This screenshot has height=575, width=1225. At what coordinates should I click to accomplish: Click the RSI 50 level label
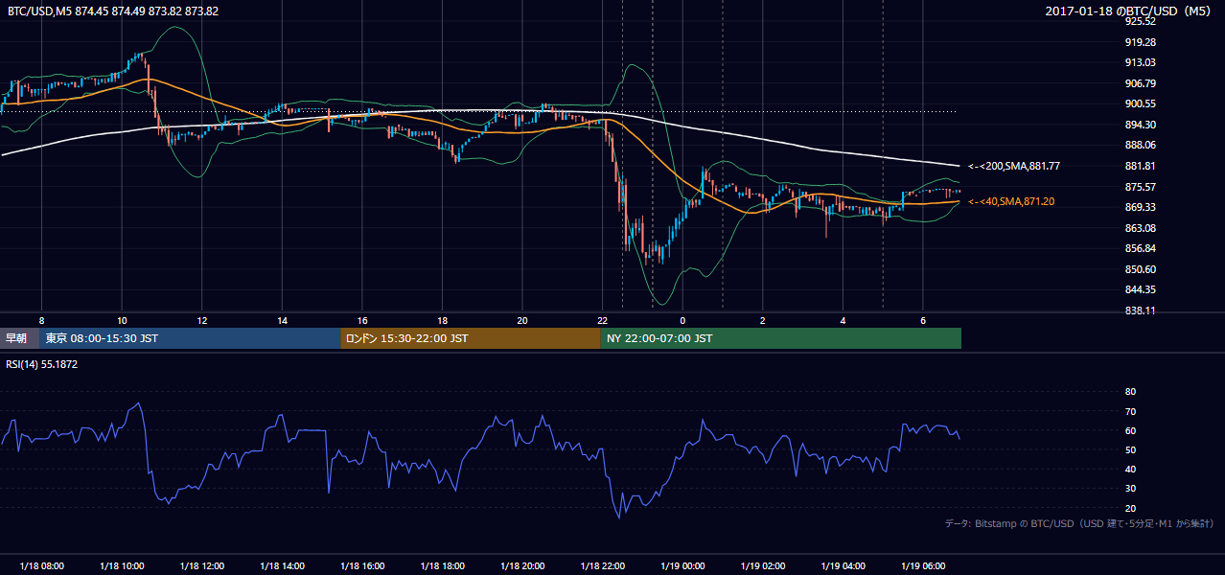[x=1130, y=449]
